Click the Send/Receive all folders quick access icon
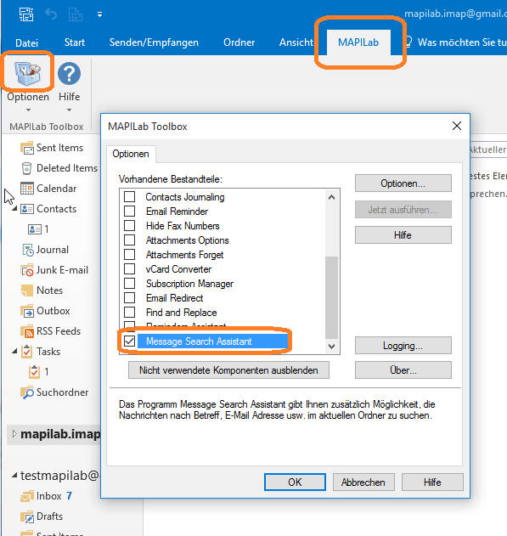 point(26,14)
